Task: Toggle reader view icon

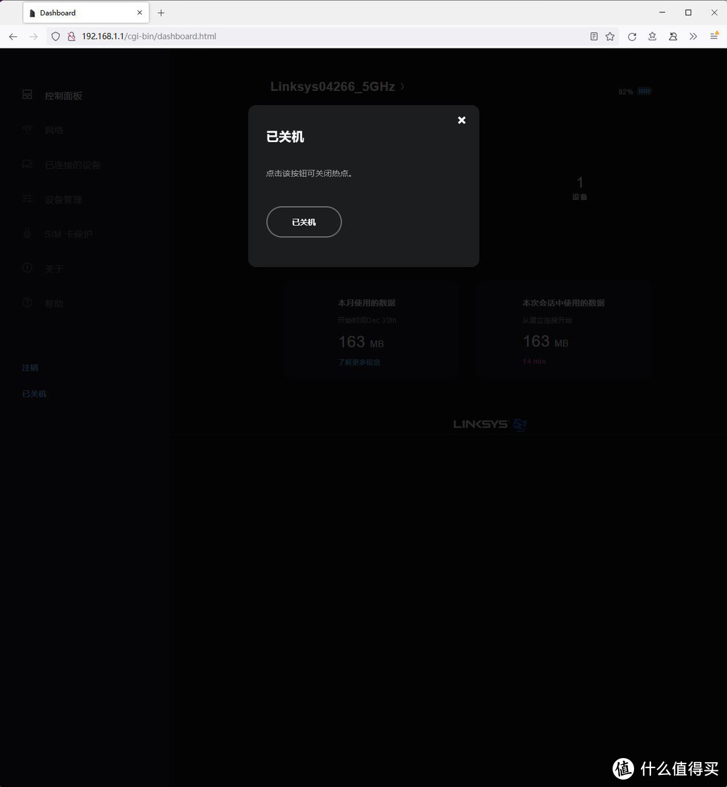Action: coord(594,36)
